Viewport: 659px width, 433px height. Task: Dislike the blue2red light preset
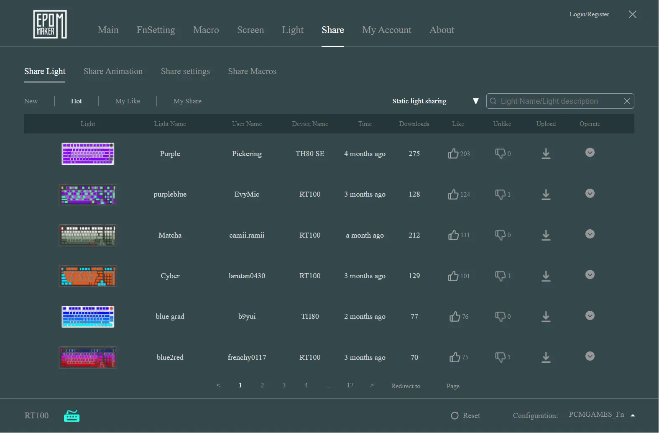500,357
